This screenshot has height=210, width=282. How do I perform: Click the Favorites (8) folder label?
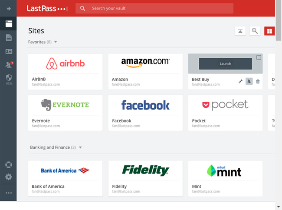(40, 42)
